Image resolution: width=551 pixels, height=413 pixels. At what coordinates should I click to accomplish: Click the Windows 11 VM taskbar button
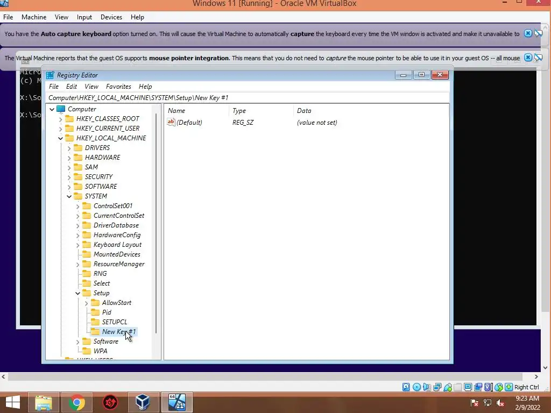point(176,402)
